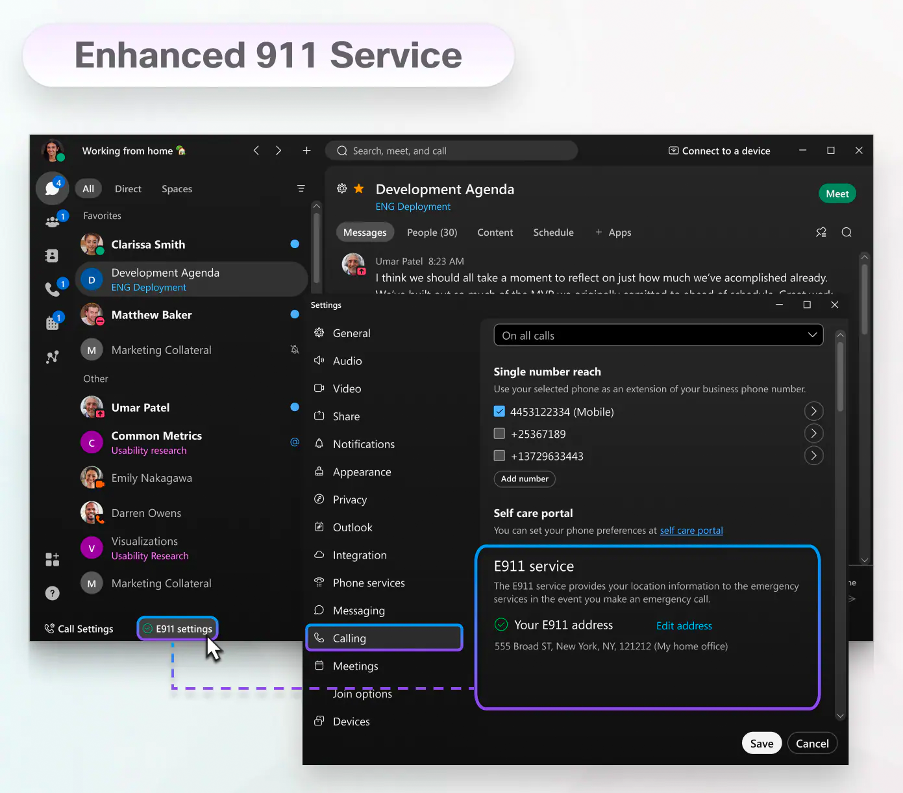Image resolution: width=903 pixels, height=793 pixels.
Task: Switch to the People (30) tab
Action: [432, 233]
